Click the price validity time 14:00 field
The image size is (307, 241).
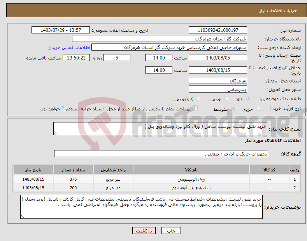pyautogui.click(x=159, y=70)
